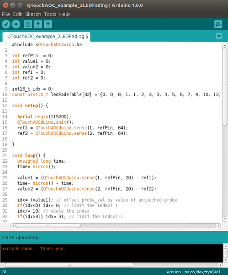
Task: Click the divider handle between editor and console
Action: [114, 230]
